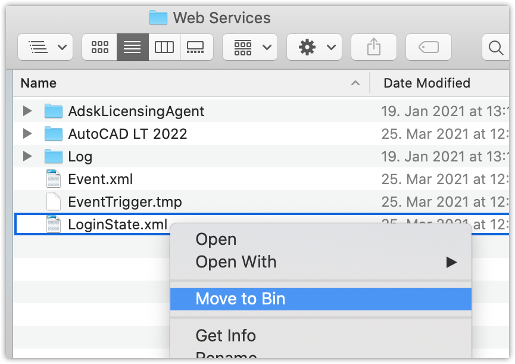Sort by the Name column header

coord(39,83)
